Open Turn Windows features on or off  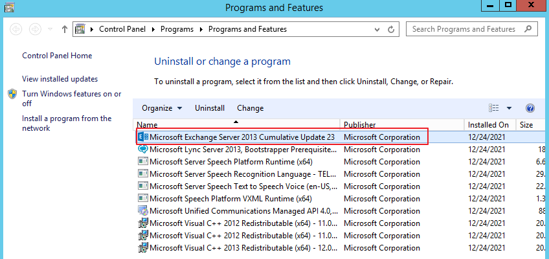[72, 98]
